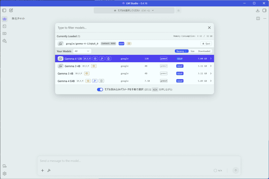Click the 無名チャット chat title

click(x=18, y=19)
